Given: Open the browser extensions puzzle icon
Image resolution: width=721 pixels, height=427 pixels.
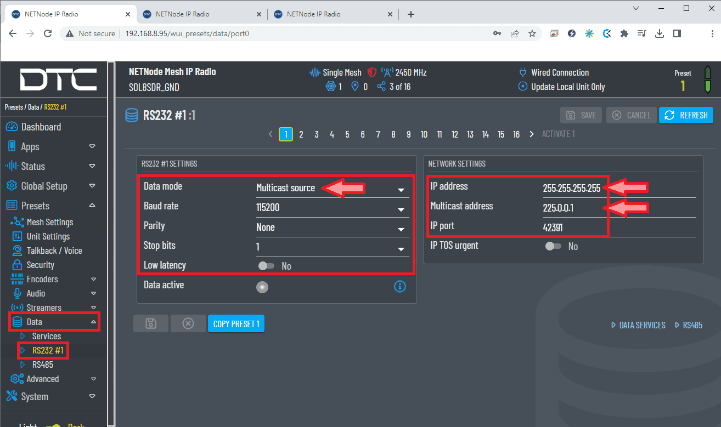Looking at the screenshot, I should tap(624, 33).
